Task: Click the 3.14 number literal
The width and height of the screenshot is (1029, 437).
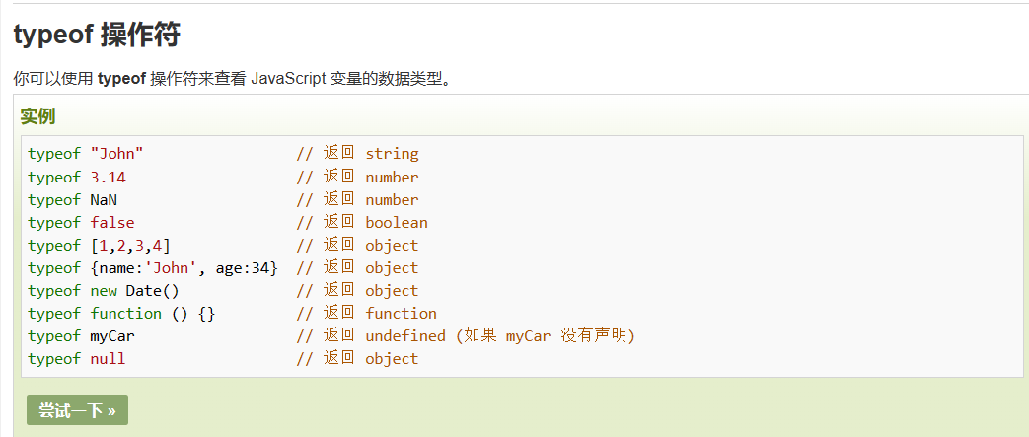Action: click(108, 178)
